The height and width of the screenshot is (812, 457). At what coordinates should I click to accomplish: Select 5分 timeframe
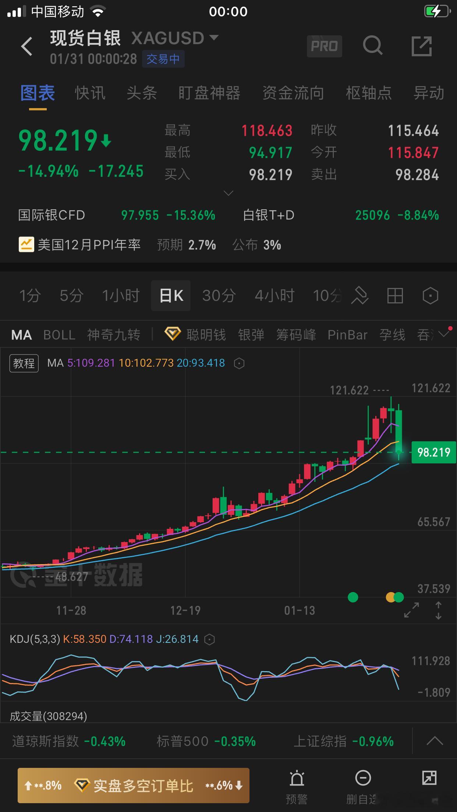[71, 296]
